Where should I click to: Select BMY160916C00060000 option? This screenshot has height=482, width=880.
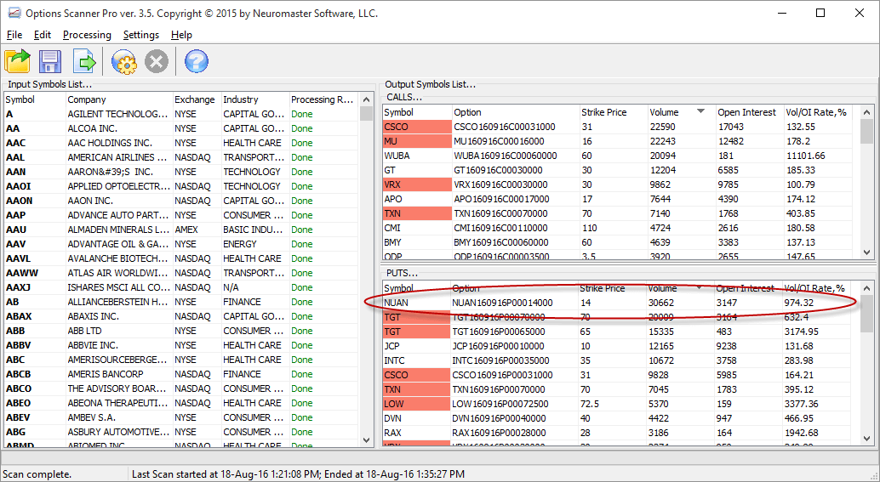point(500,242)
